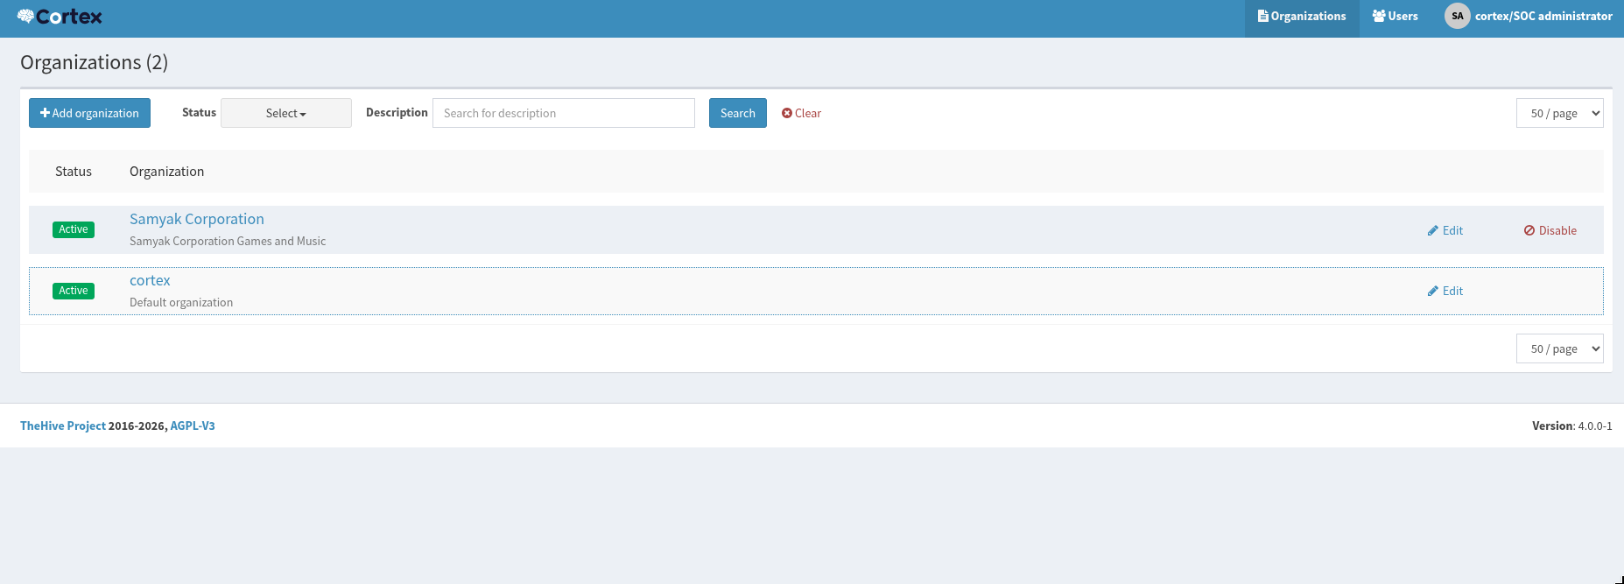The image size is (1624, 584).
Task: Click the Status column header
Action: tap(74, 172)
